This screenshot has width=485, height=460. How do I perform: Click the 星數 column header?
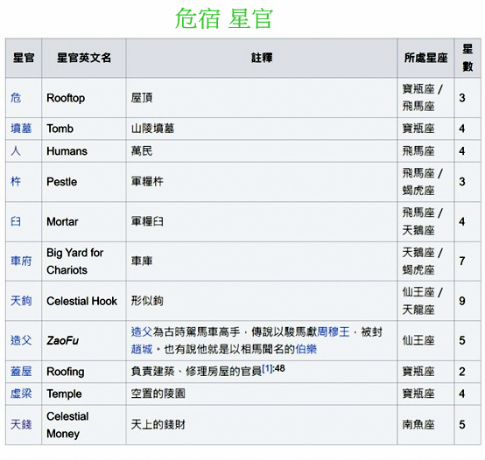(467, 58)
